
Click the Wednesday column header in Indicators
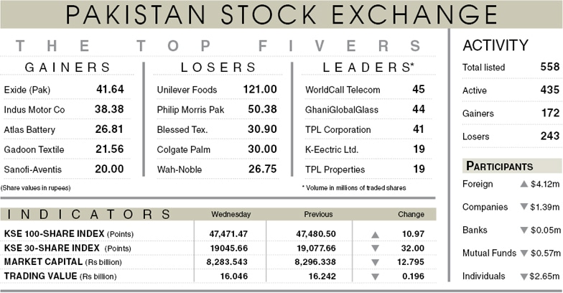pos(231,214)
